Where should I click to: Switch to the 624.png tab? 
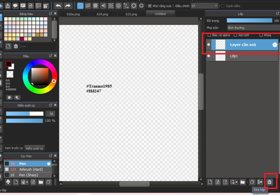pos(102,14)
